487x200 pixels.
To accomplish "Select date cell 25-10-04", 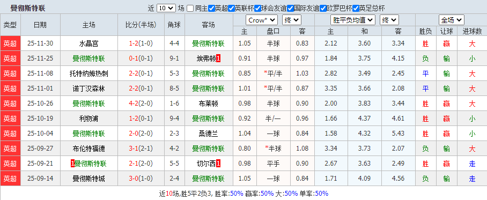I will tap(40, 134).
